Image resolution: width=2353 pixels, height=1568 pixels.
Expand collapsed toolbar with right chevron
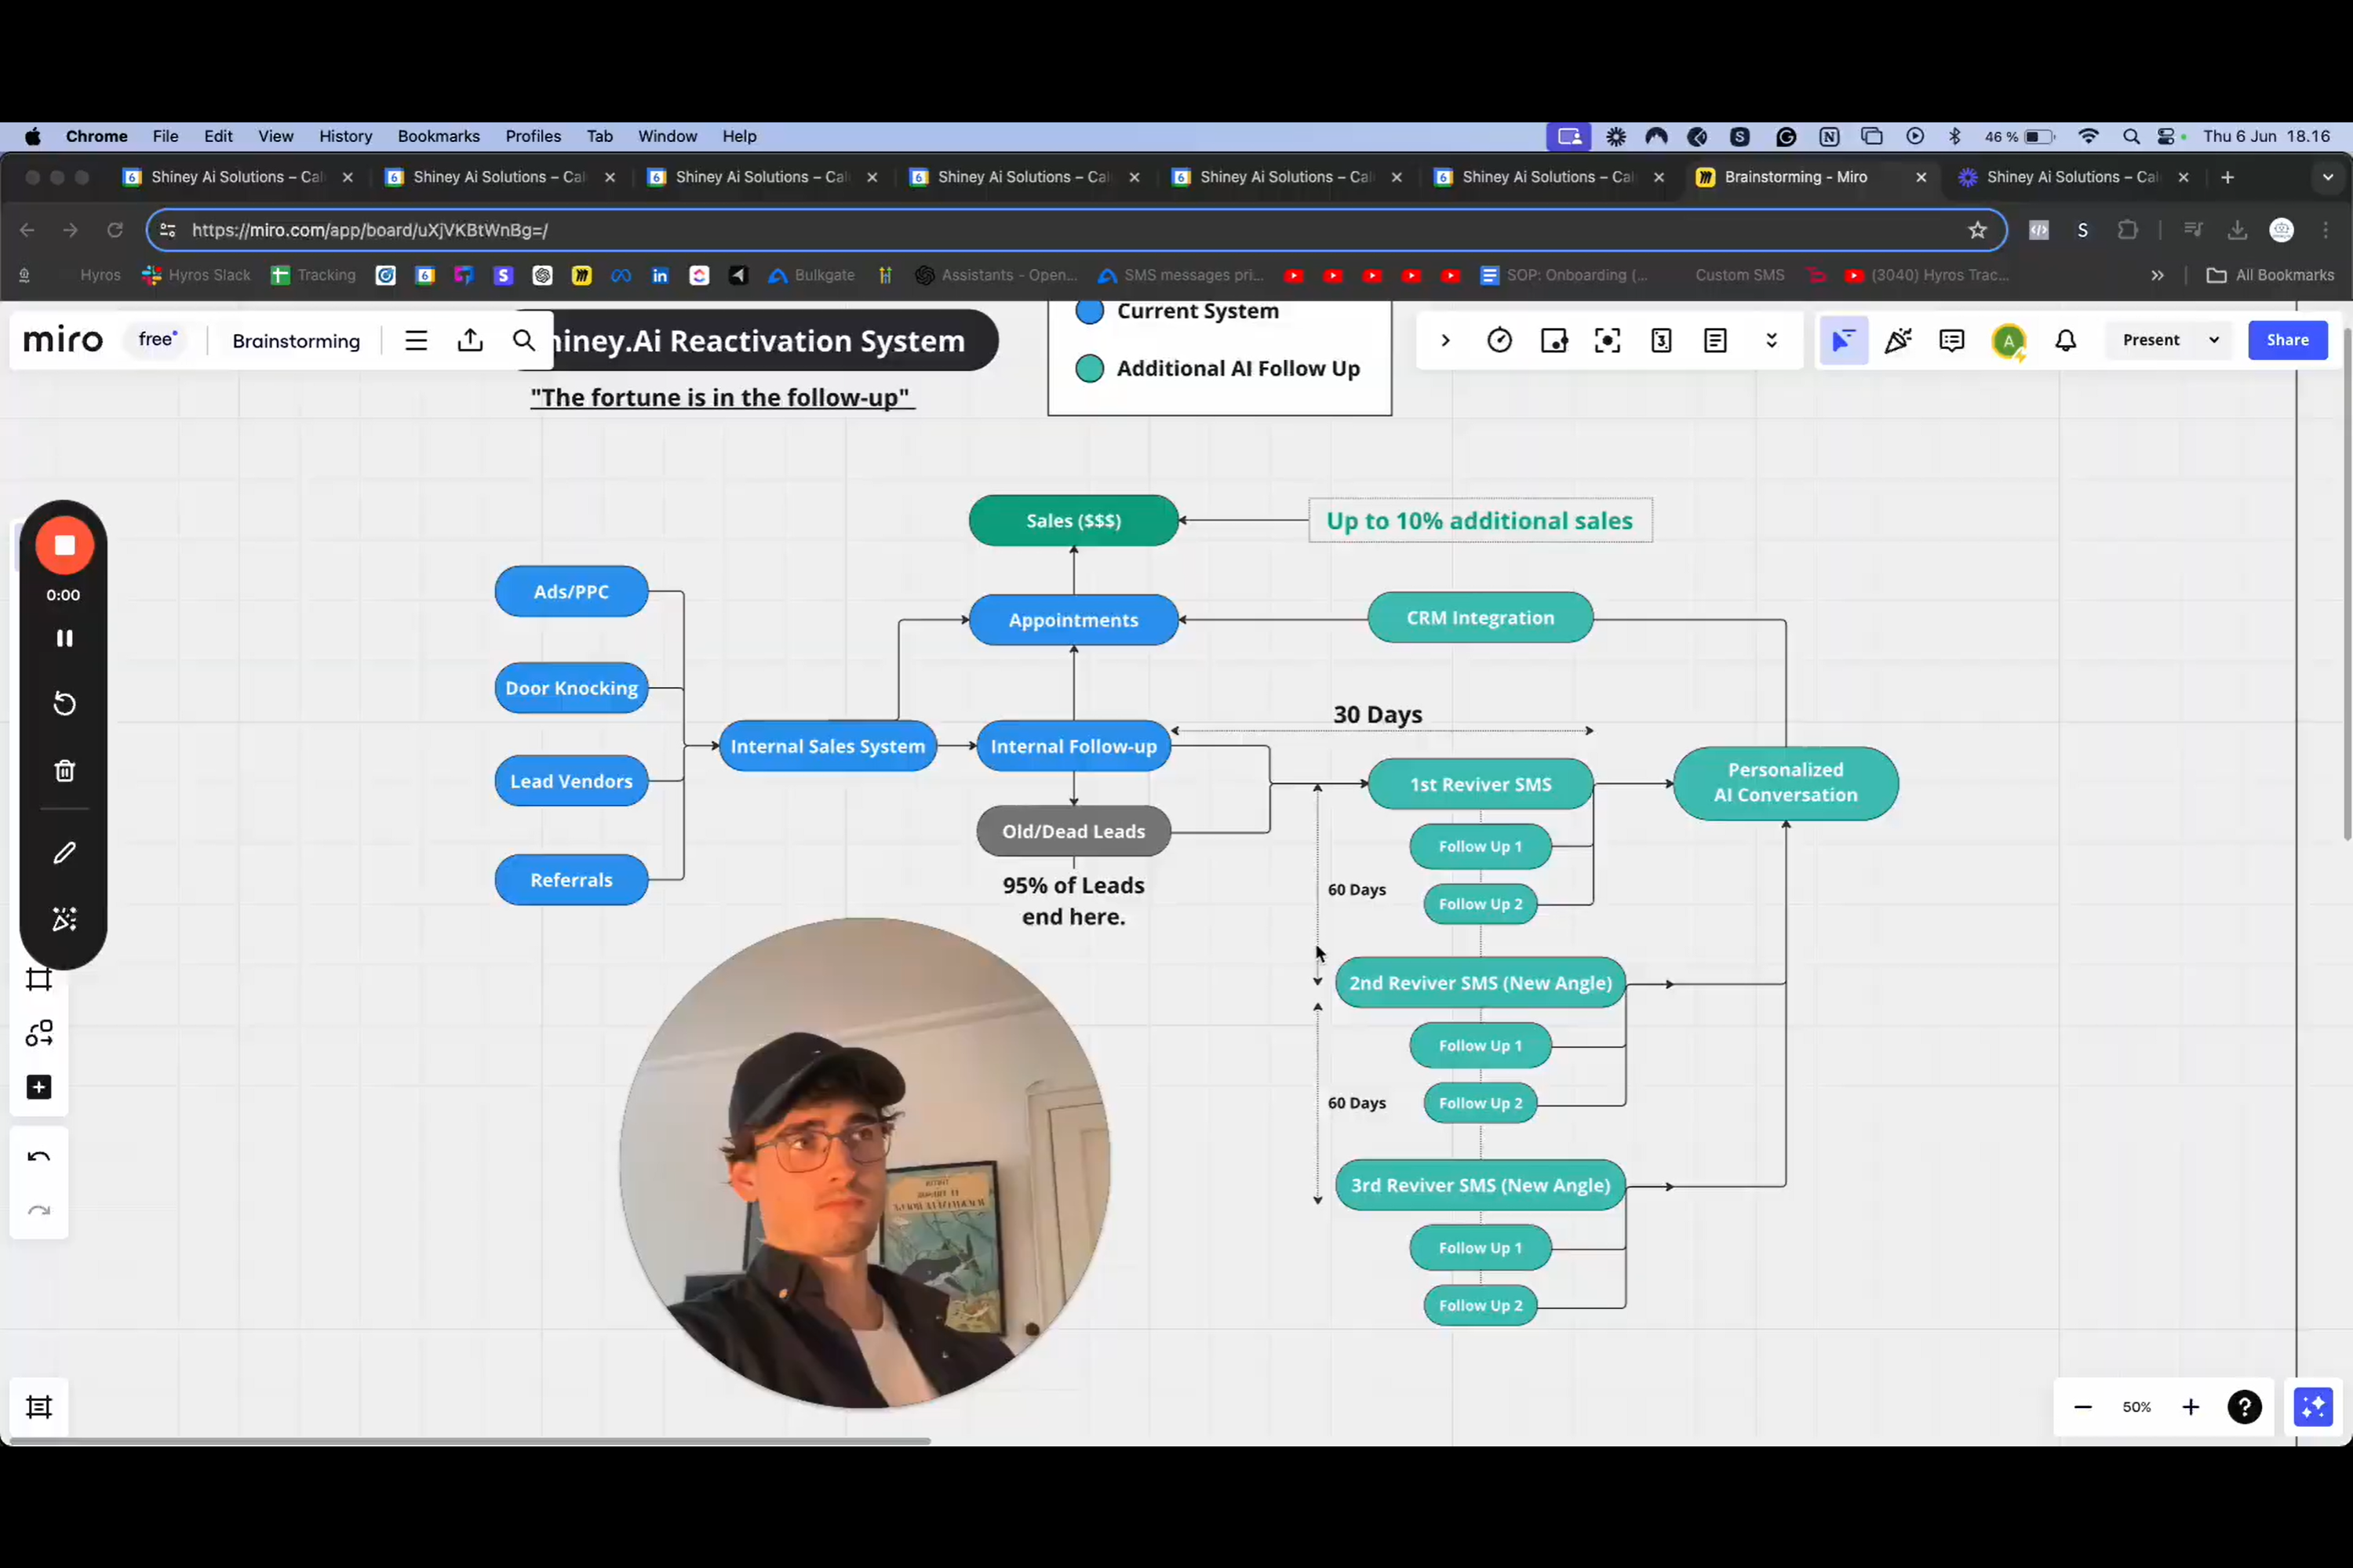click(1445, 340)
